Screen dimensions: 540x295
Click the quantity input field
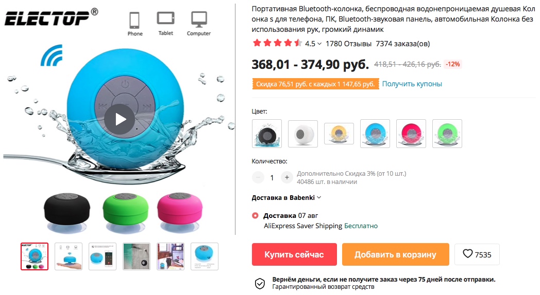click(272, 178)
